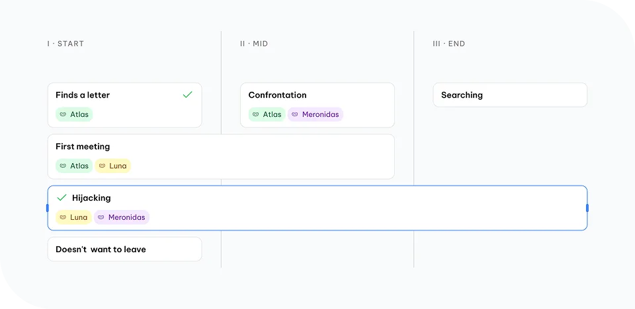Select the Meronidas tag on Hijacking card
This screenshot has width=635, height=309.
122,217
